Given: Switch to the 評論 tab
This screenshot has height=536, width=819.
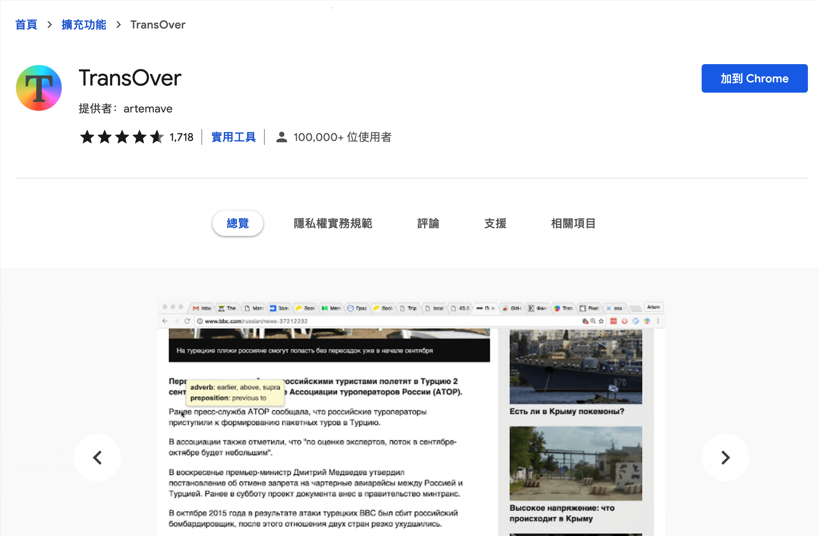Looking at the screenshot, I should 428,223.
